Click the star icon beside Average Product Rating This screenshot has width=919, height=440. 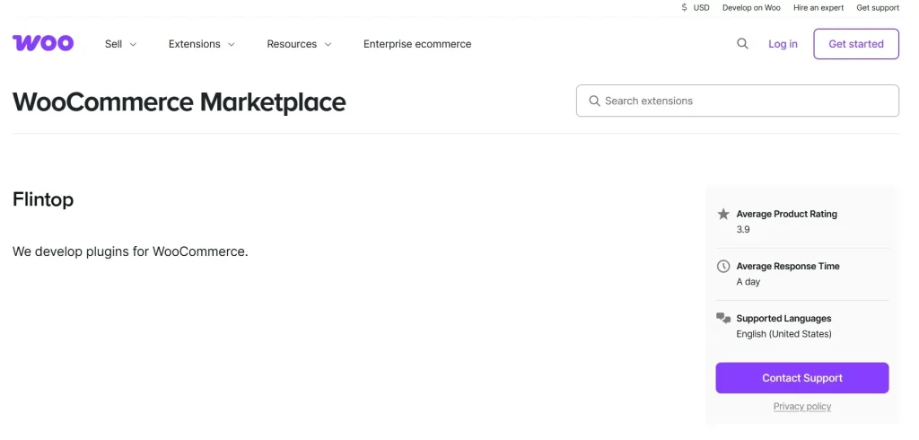723,214
